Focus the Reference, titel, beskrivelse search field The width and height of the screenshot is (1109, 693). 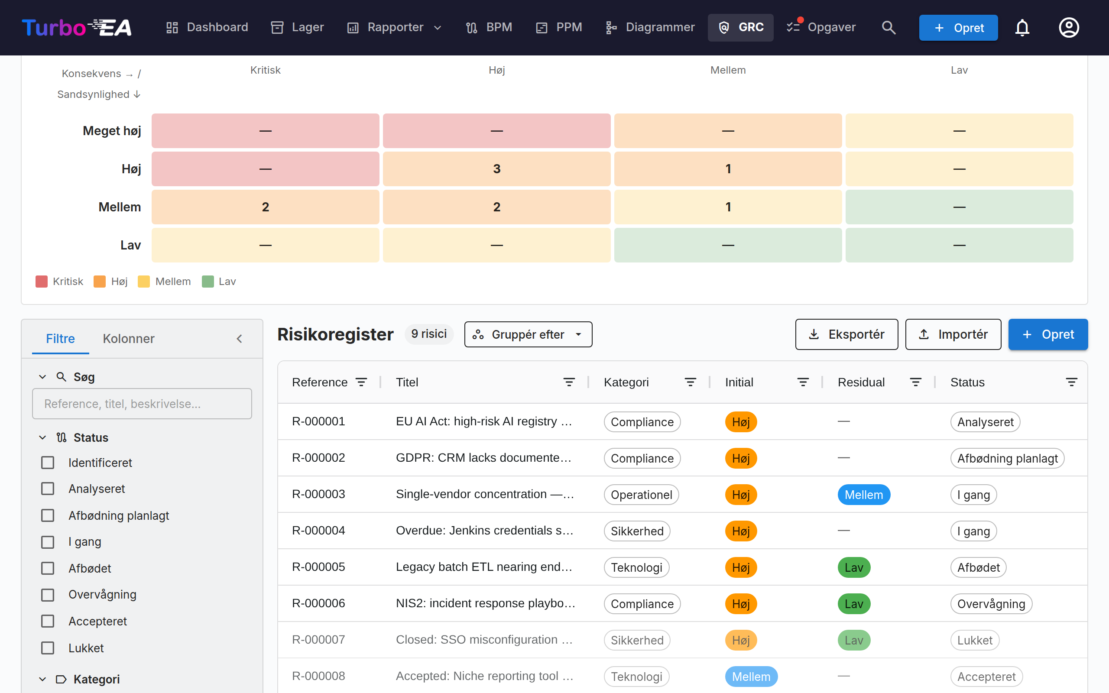tap(142, 404)
